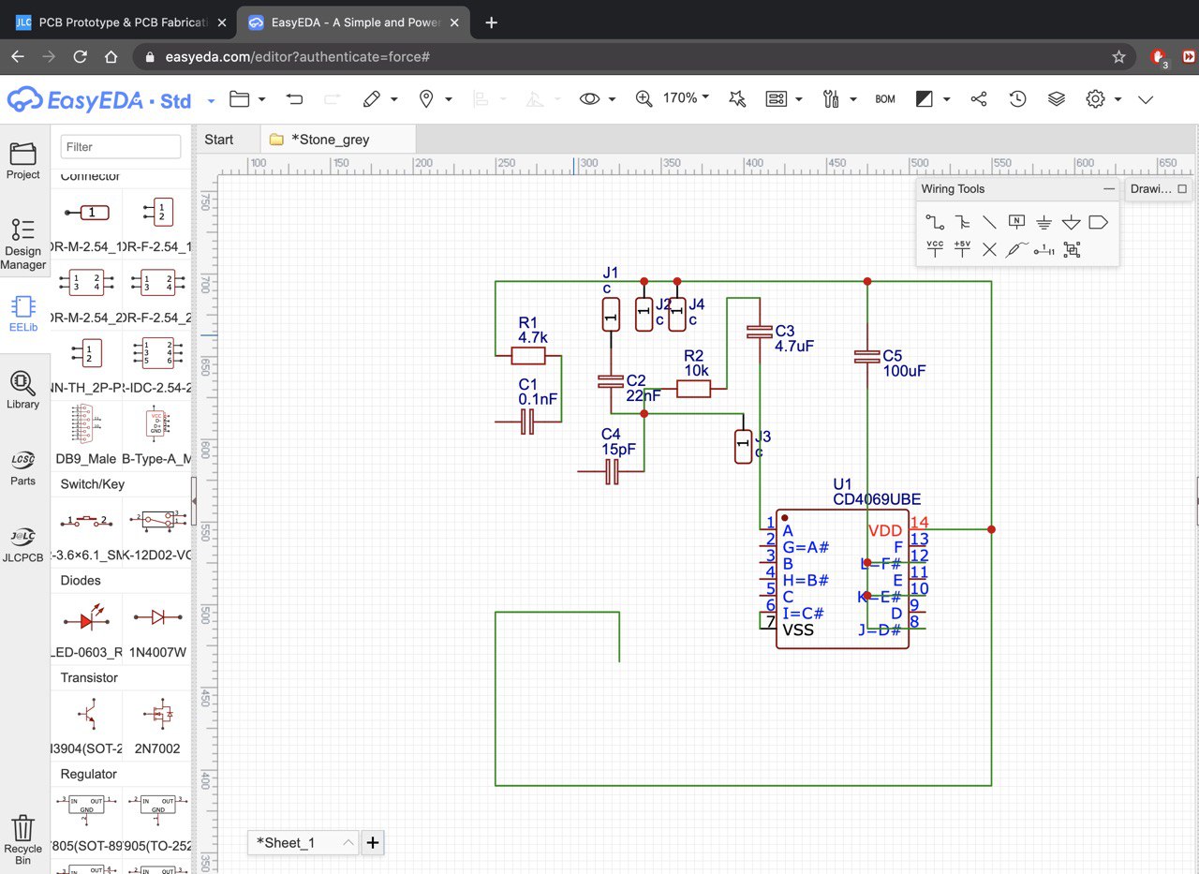
Task: Open the EELib panel
Action: tap(23, 315)
